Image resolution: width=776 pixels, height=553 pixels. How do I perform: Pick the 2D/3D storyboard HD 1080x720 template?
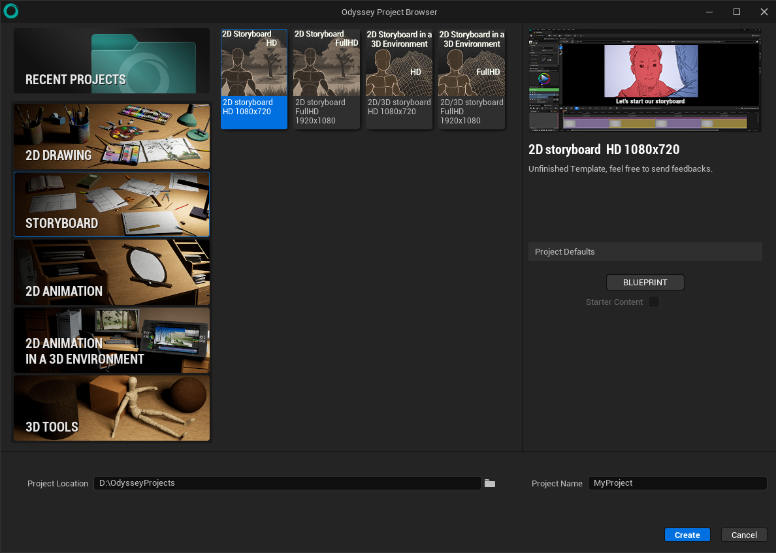pos(399,79)
